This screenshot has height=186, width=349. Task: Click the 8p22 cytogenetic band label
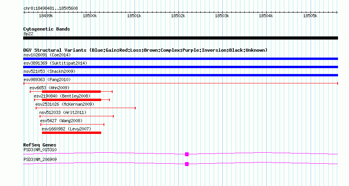28,34
